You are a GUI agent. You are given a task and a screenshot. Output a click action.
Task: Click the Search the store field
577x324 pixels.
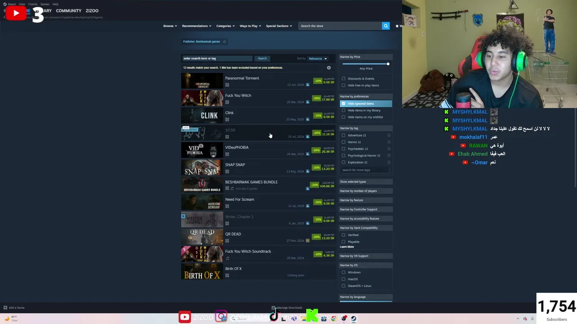pyautogui.click(x=340, y=26)
